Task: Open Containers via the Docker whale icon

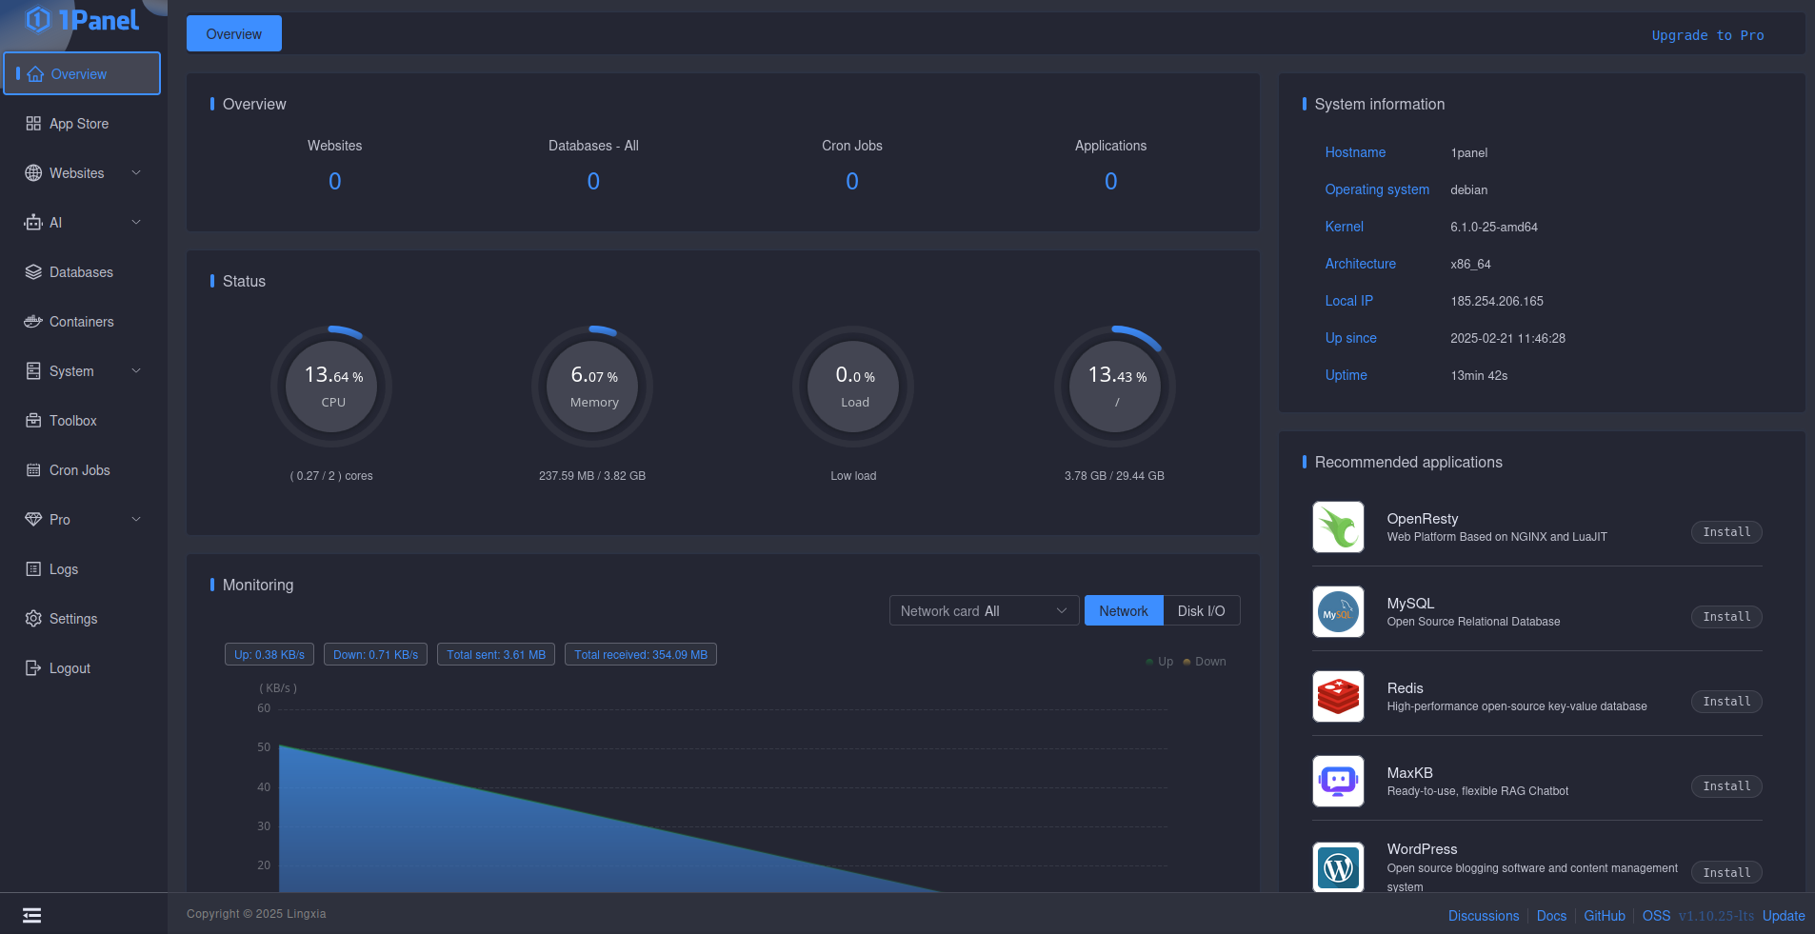Action: (x=33, y=322)
